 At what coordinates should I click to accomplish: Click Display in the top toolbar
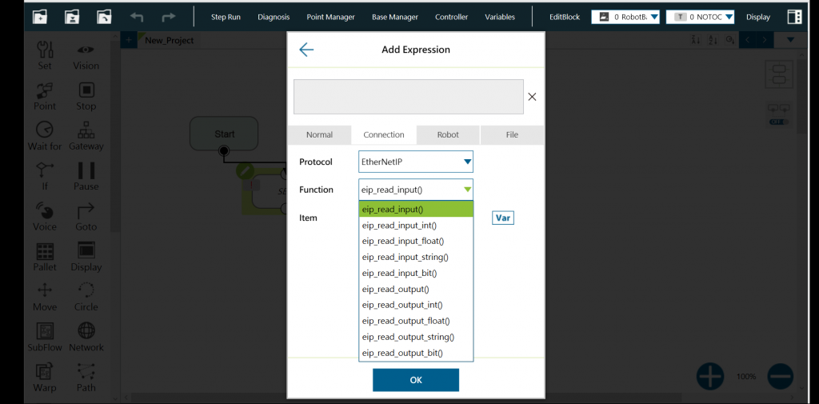point(758,17)
